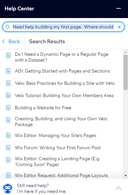This screenshot has width=128, height=195.
Task: Click document icon beside Wix Forum article
Action: [x=8, y=148]
